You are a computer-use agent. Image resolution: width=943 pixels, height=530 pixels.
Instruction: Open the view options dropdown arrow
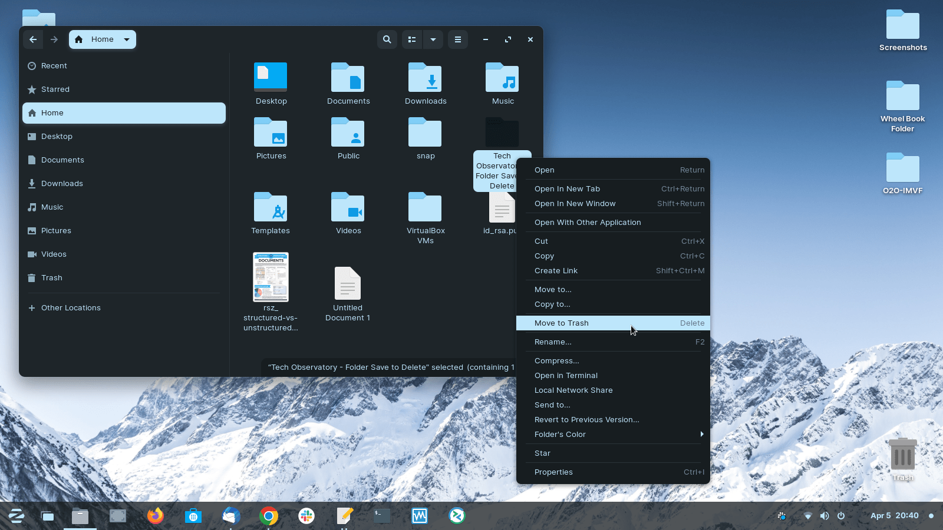pyautogui.click(x=433, y=39)
